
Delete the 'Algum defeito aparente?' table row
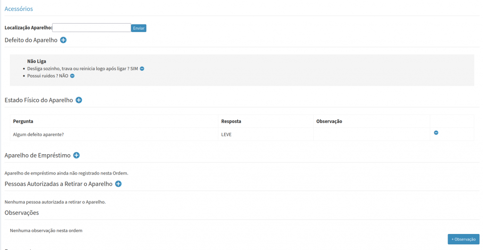(x=436, y=133)
